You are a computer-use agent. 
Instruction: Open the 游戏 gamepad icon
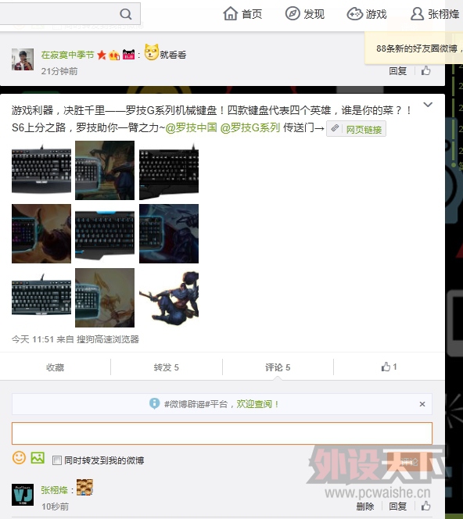point(355,14)
